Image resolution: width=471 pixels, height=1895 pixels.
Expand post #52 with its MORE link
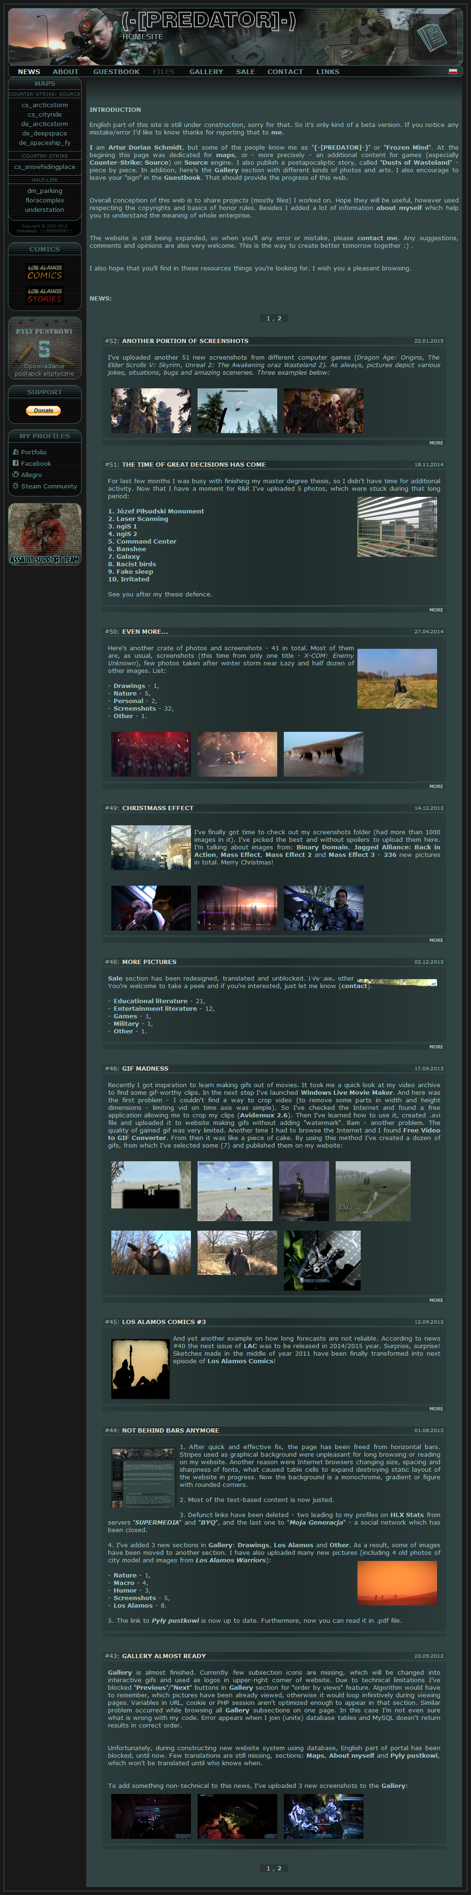[x=436, y=443]
